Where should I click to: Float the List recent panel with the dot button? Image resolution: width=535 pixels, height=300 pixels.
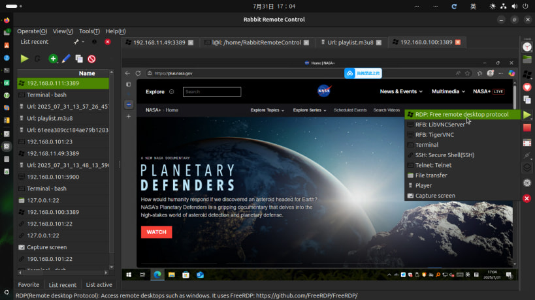pos(94,42)
